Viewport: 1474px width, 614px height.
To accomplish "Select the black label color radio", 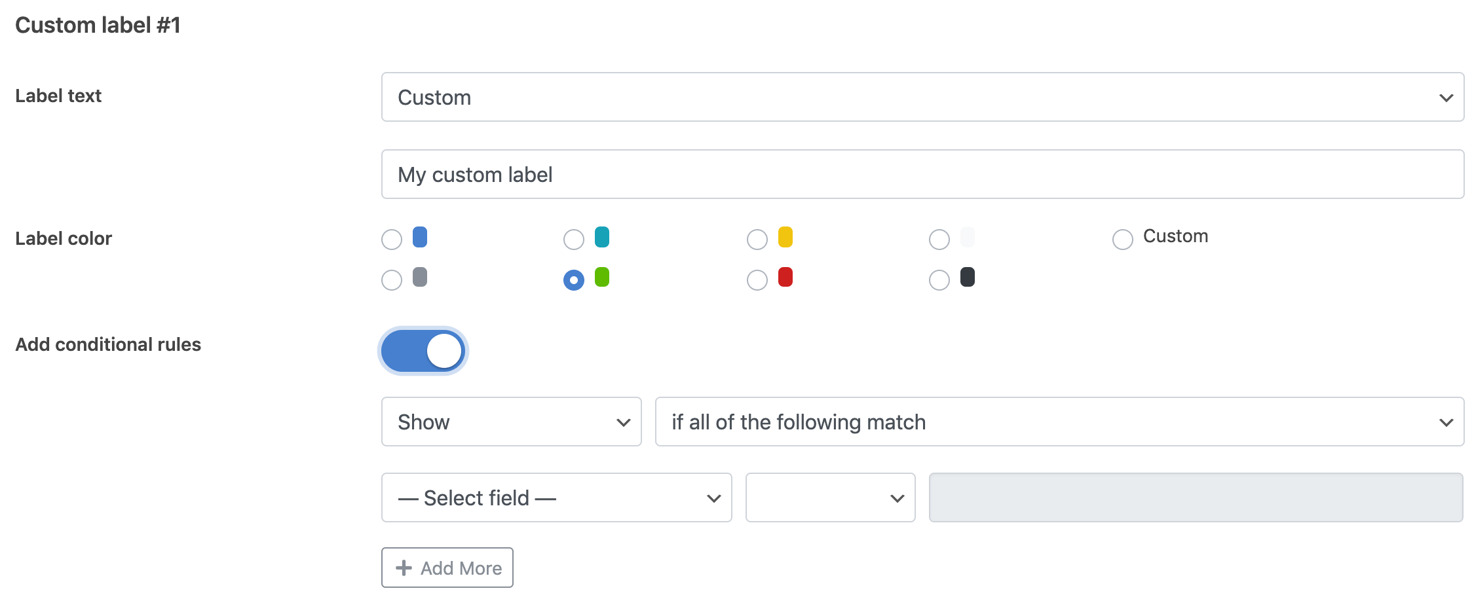I will tap(939, 280).
